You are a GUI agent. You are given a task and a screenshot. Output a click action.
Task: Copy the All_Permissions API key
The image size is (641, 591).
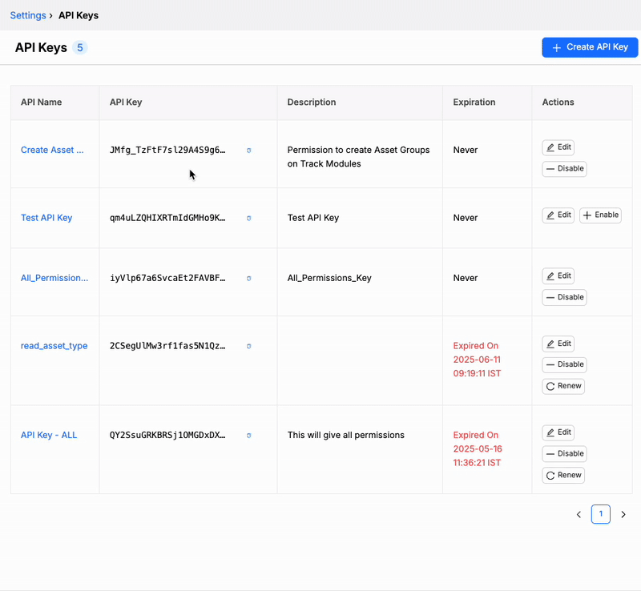click(x=248, y=279)
